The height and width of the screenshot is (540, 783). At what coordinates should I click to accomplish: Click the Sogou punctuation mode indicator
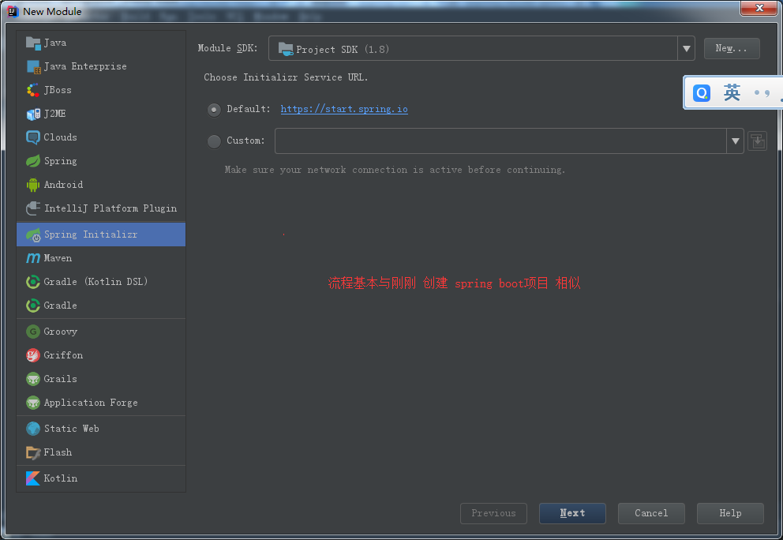pos(762,93)
